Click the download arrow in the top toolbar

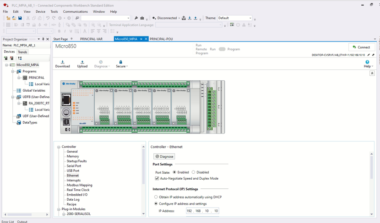[x=190, y=18]
